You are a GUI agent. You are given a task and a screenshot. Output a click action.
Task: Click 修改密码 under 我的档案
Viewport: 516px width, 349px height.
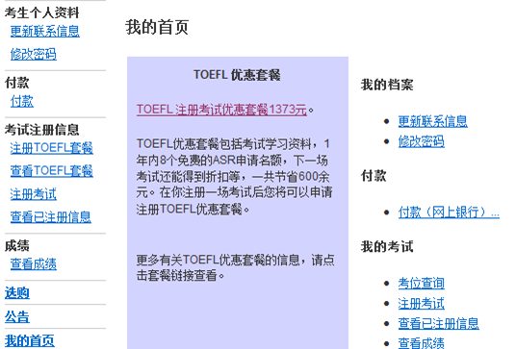422,141
